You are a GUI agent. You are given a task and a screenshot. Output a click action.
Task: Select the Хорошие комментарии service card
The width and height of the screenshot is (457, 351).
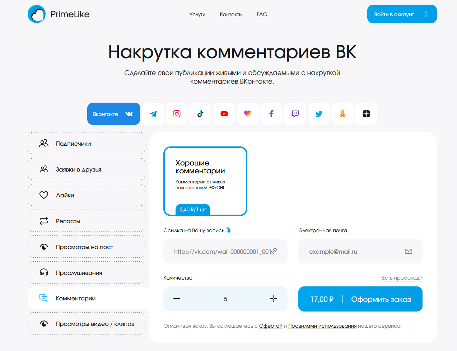(x=205, y=181)
